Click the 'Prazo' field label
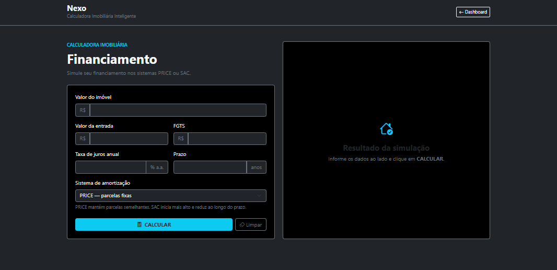This screenshot has width=557, height=270. (180, 154)
